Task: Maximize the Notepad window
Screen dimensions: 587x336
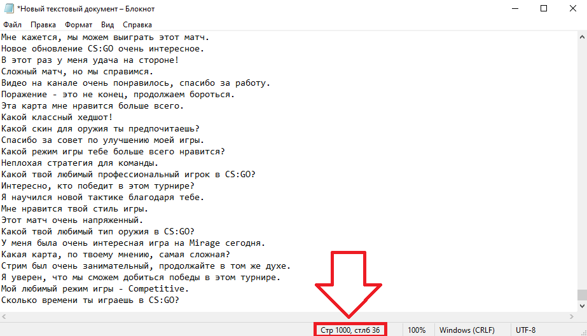Action: click(544, 8)
